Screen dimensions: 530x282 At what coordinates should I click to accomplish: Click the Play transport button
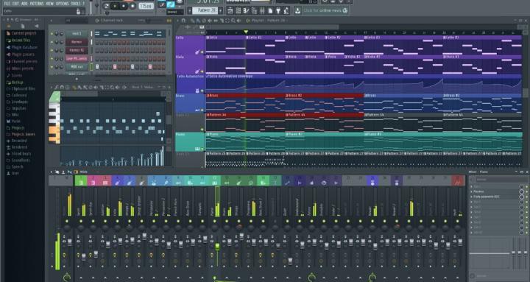tap(116, 6)
